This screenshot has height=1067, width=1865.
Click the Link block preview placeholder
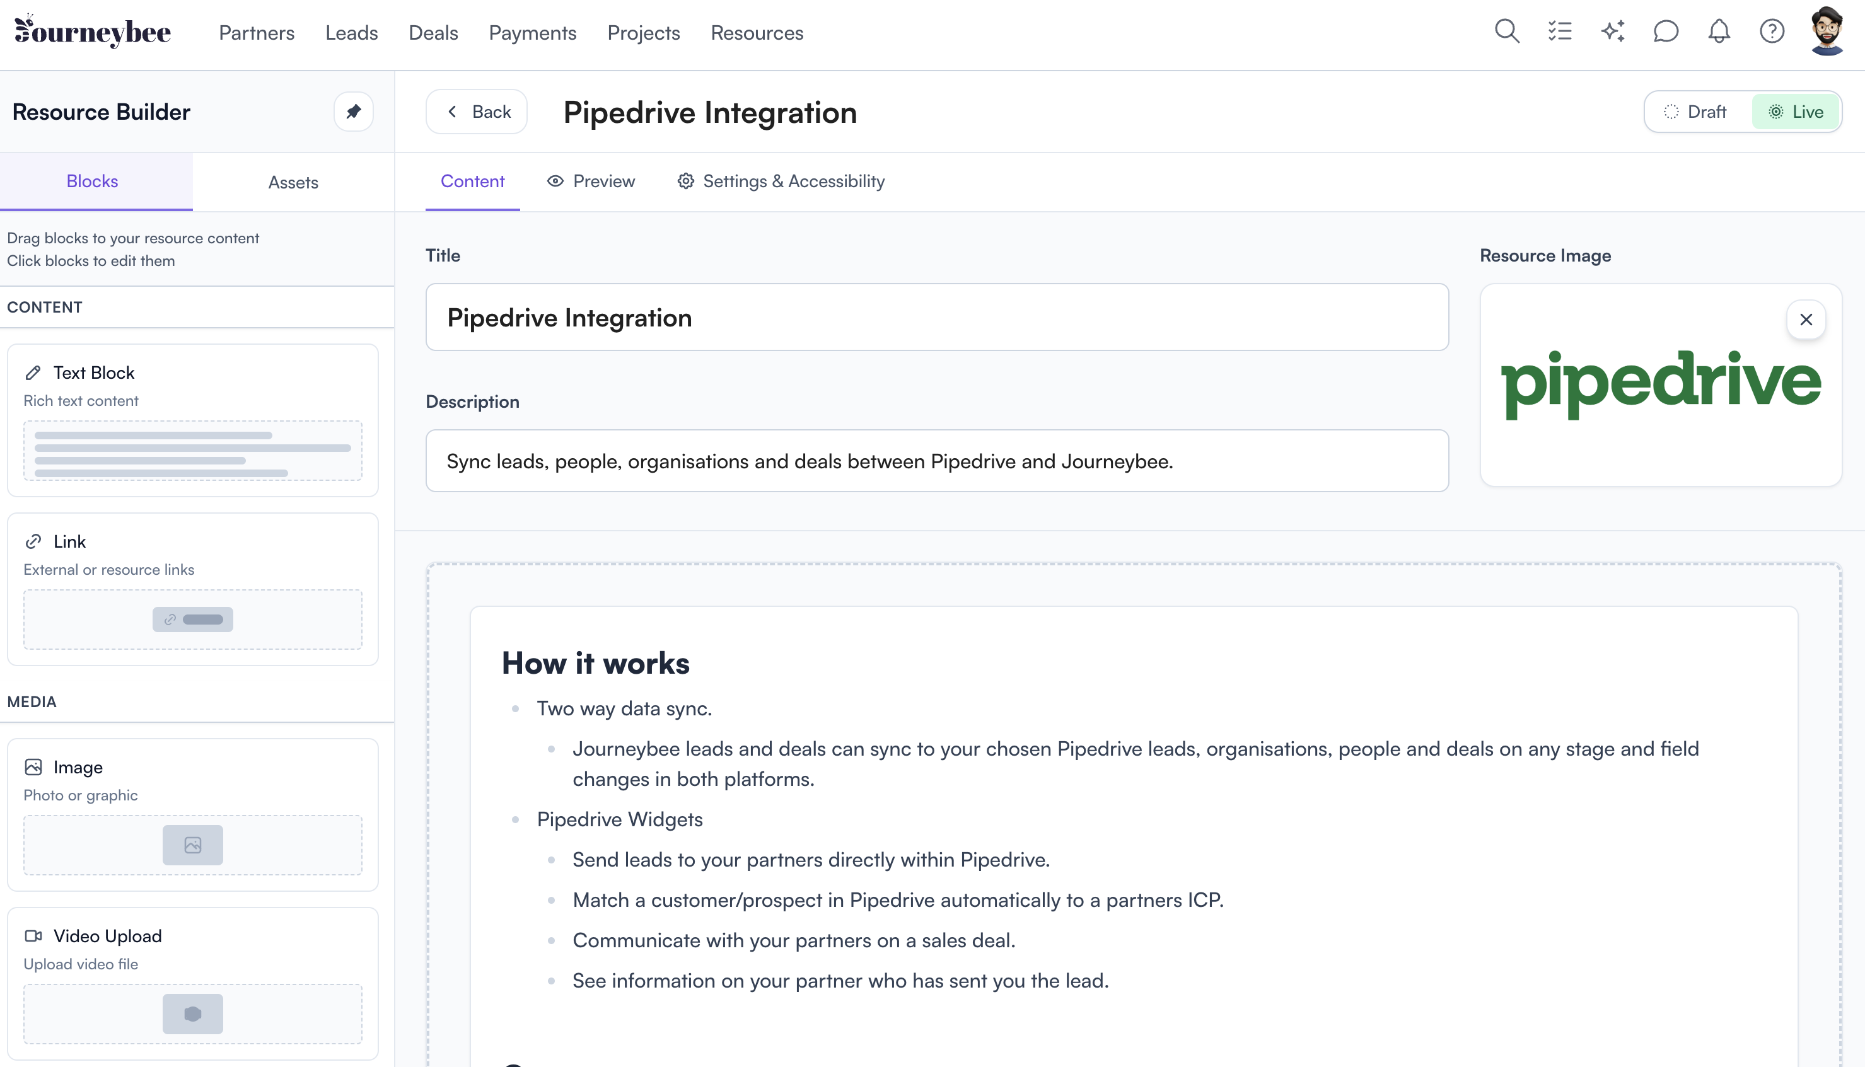click(193, 620)
